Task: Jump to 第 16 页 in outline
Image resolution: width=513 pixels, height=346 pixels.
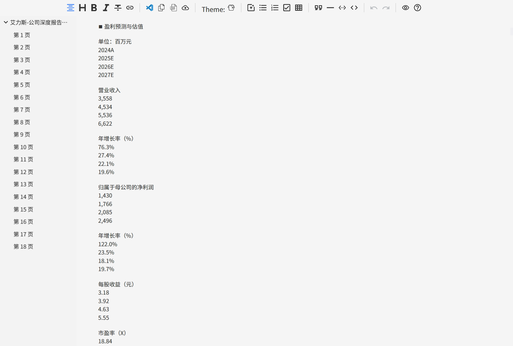Action: coord(23,222)
